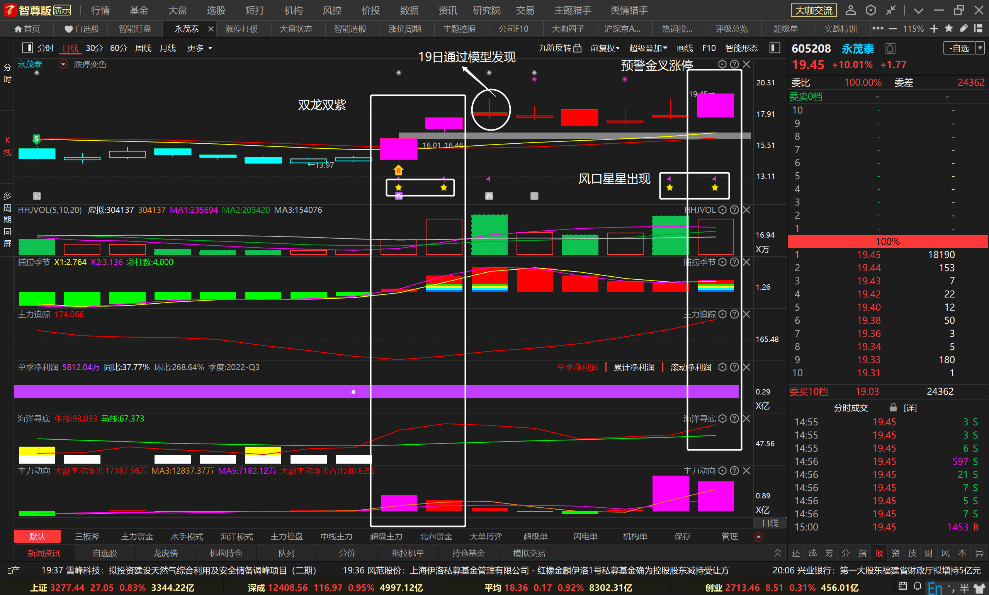Close the 主力追踪 indicator panel
This screenshot has width=989, height=595.
pos(746,314)
